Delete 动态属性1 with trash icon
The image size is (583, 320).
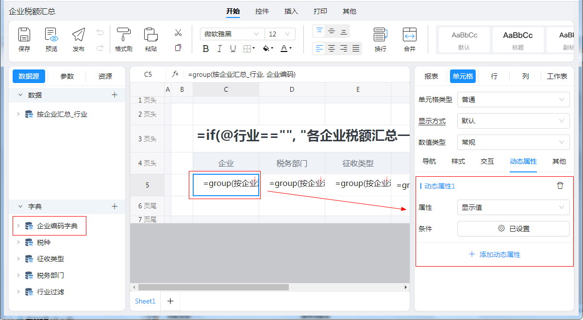point(560,185)
